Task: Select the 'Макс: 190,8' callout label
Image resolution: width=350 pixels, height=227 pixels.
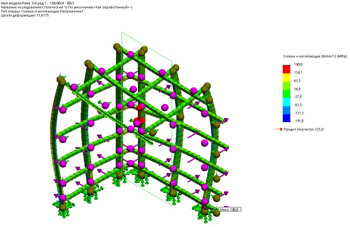Action: coord(230,210)
